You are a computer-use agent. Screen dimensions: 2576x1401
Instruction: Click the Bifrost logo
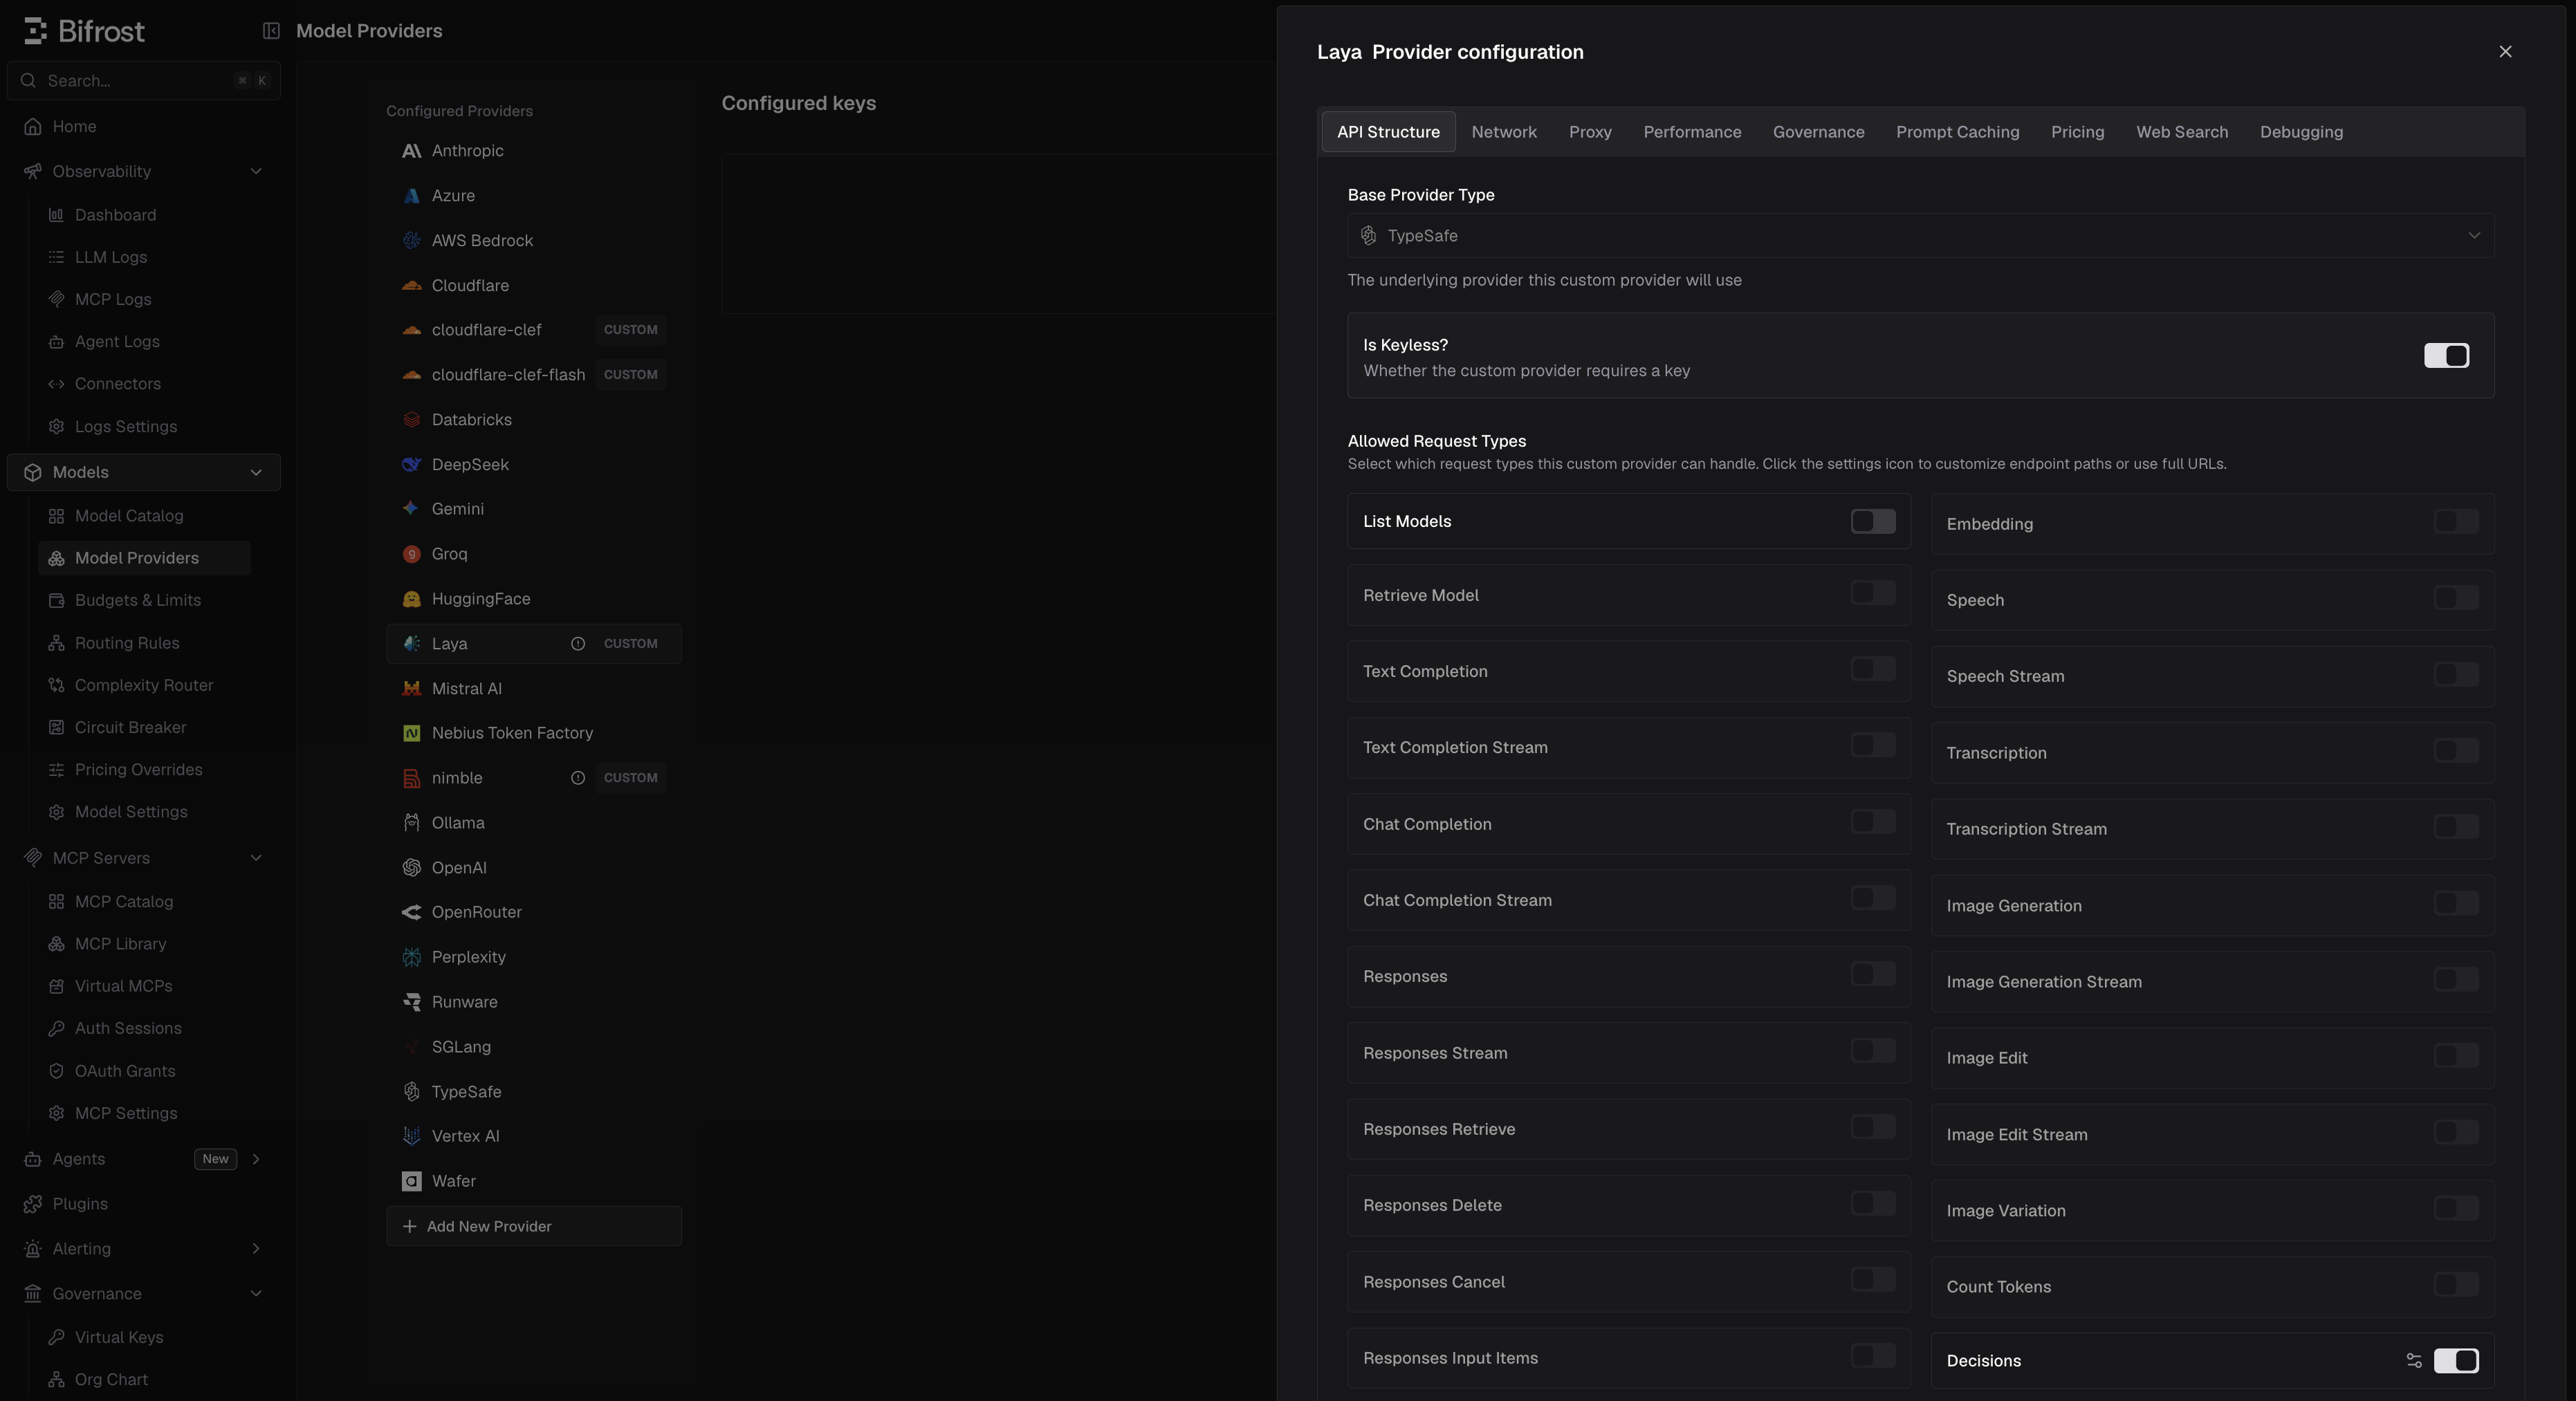point(84,31)
